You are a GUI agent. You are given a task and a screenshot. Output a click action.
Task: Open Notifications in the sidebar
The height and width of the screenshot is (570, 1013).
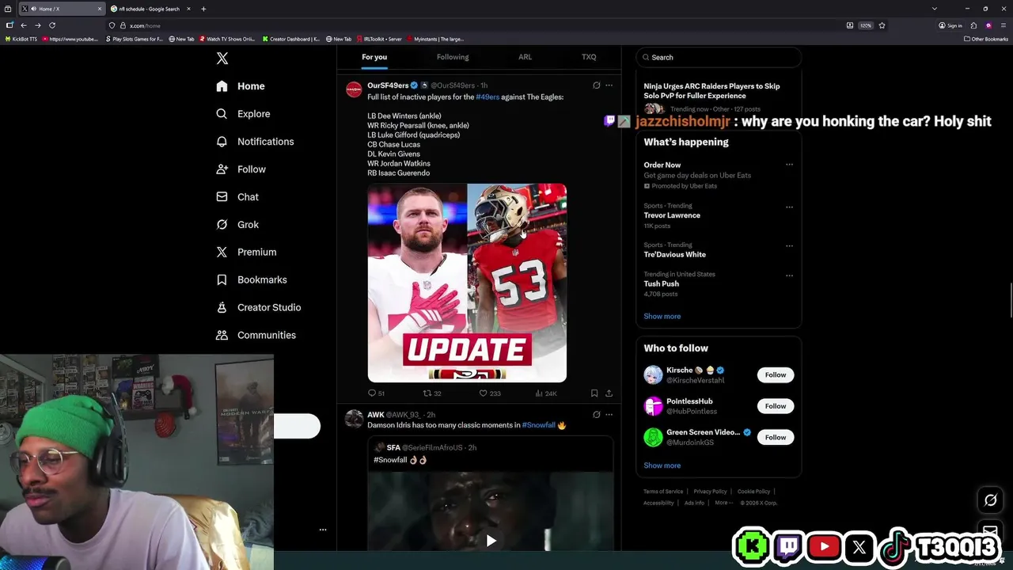click(x=255, y=142)
